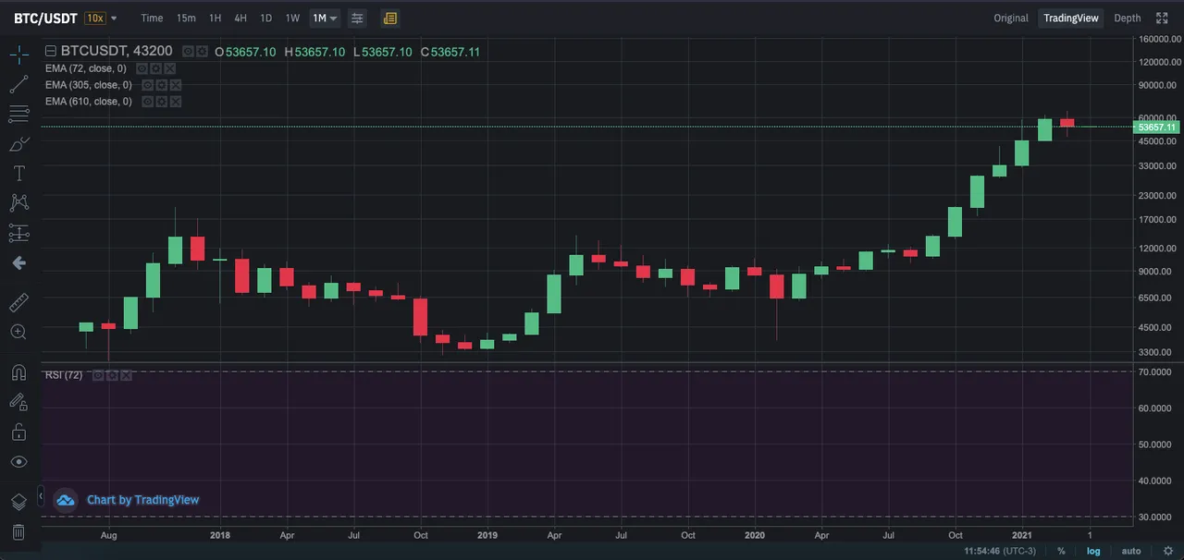Select the Text annotation tool
This screenshot has width=1184, height=560.
[x=18, y=174]
